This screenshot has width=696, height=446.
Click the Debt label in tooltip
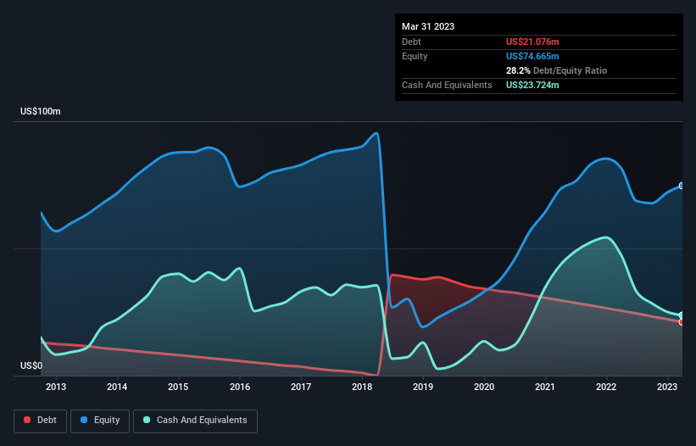(411, 42)
